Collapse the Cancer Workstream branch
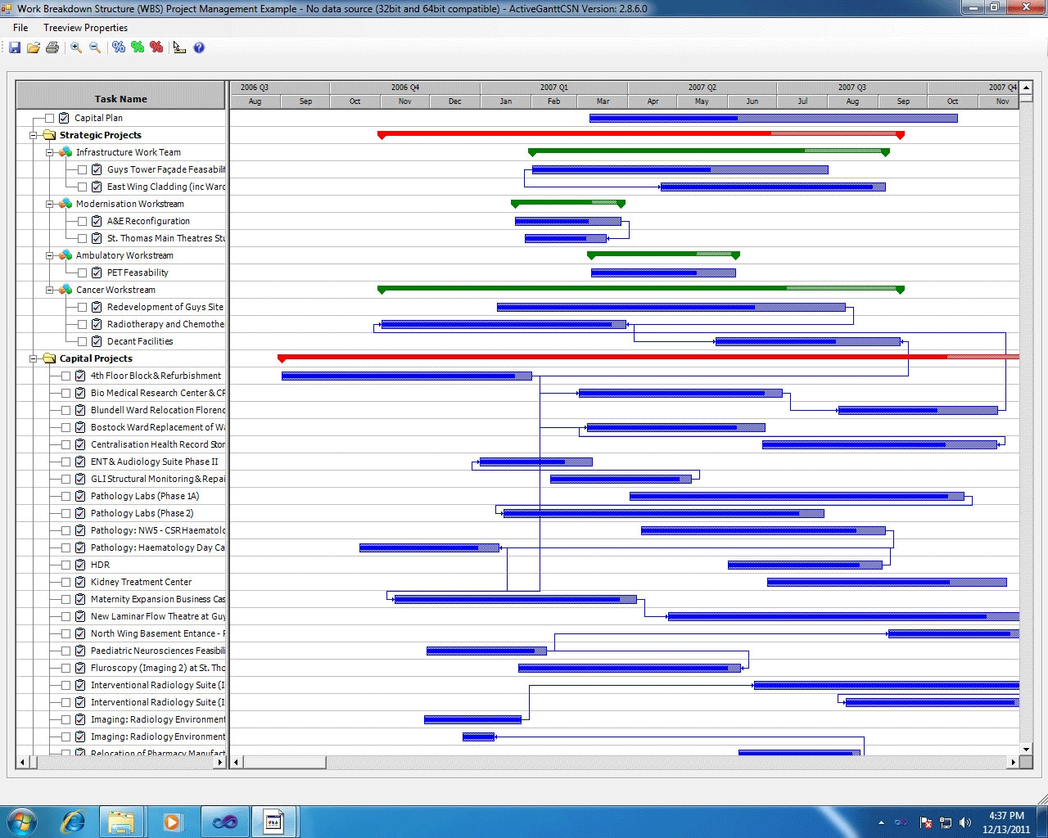Viewport: 1048px width, 838px height. tap(49, 290)
